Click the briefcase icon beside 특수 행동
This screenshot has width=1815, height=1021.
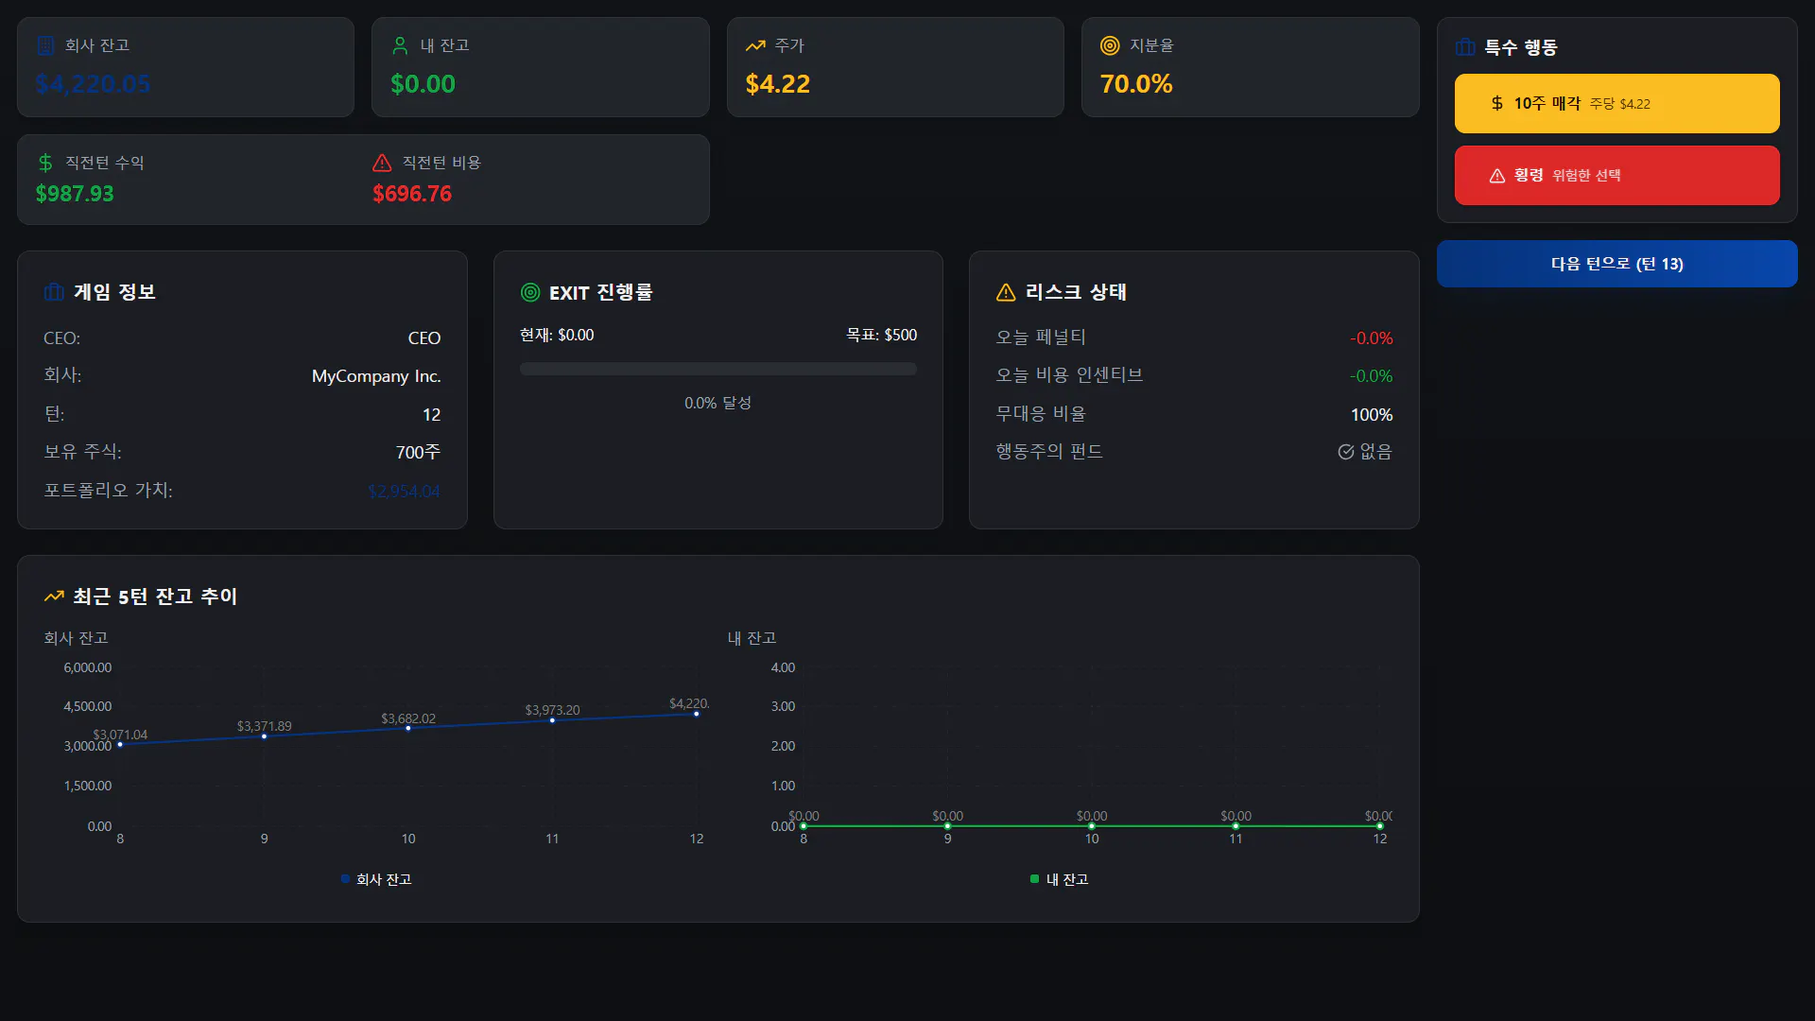pyautogui.click(x=1465, y=47)
